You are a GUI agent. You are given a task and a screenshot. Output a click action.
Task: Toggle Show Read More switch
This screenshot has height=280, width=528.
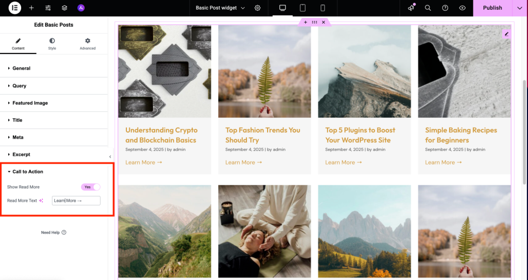(x=90, y=187)
